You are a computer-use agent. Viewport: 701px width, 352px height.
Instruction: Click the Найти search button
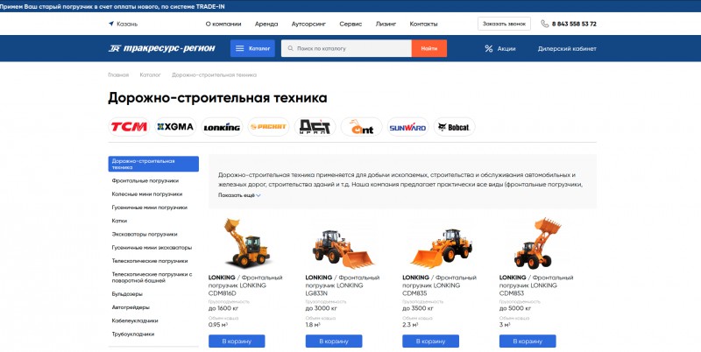[x=428, y=48]
